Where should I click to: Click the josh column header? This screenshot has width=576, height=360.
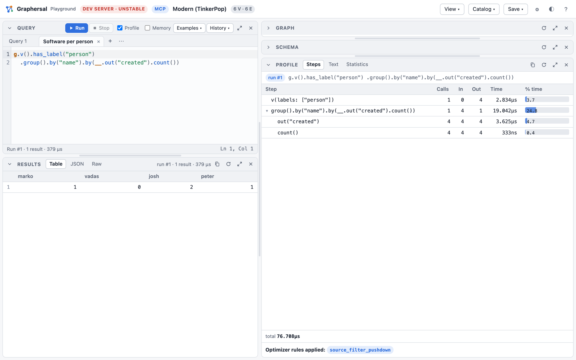(x=154, y=176)
